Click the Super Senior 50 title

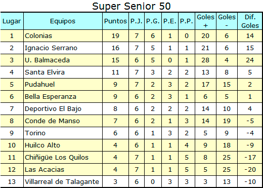(x=131, y=6)
